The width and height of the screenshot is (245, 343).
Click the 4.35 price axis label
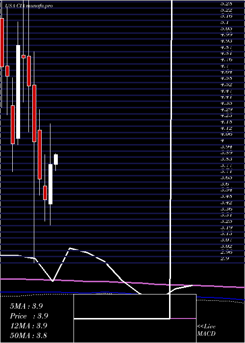tap(226, 103)
